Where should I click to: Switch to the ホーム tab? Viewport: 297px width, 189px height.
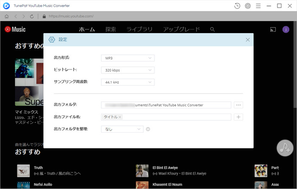87,29
